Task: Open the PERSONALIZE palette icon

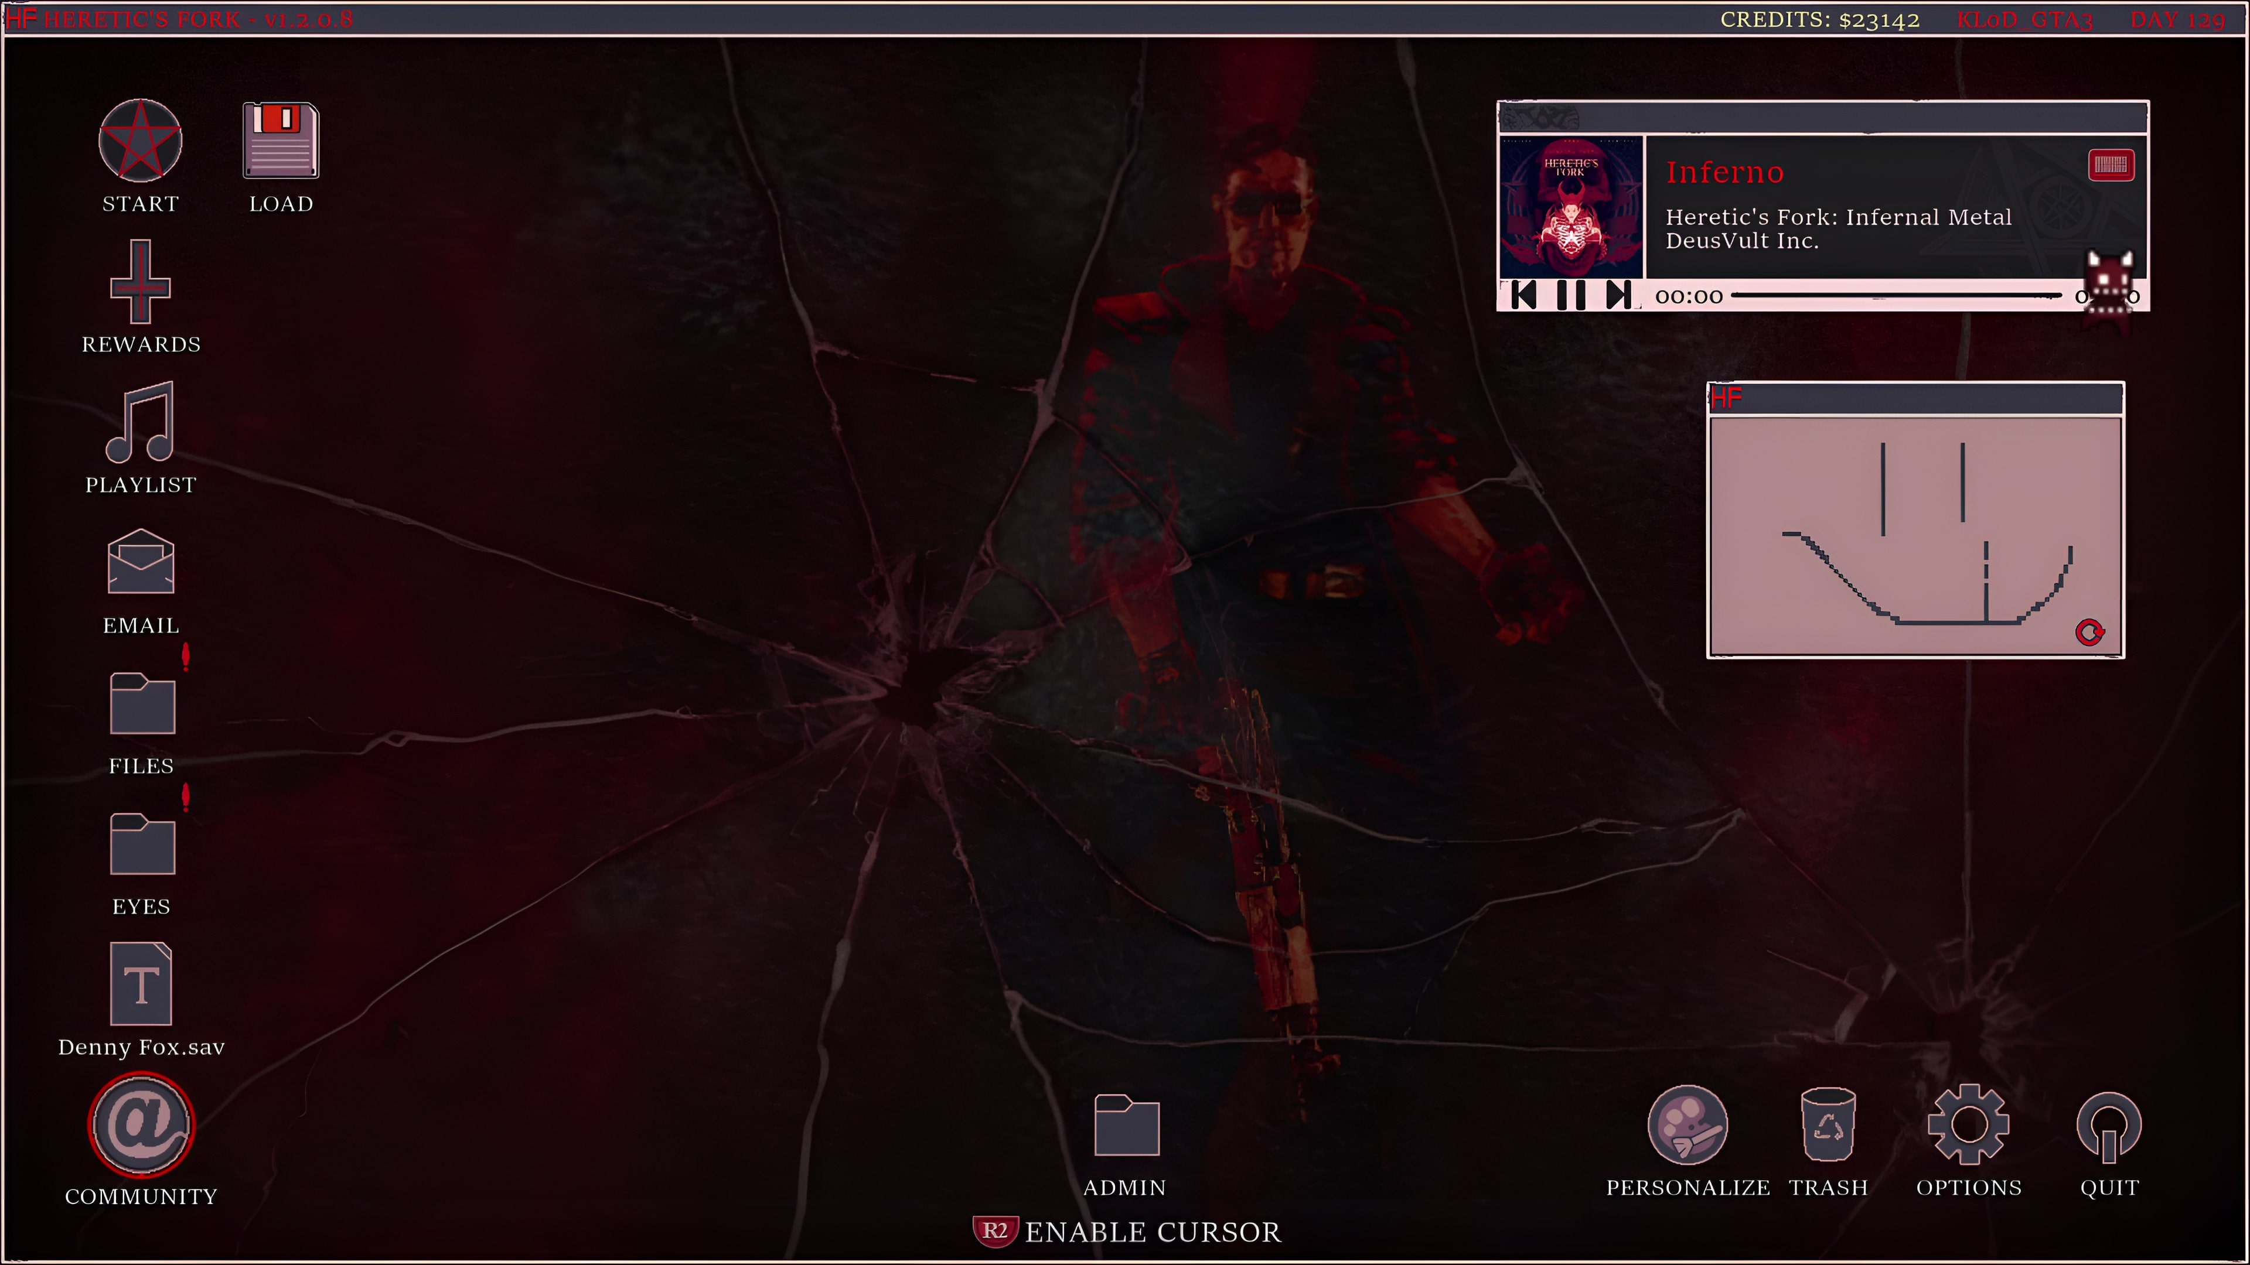Action: [x=1687, y=1125]
